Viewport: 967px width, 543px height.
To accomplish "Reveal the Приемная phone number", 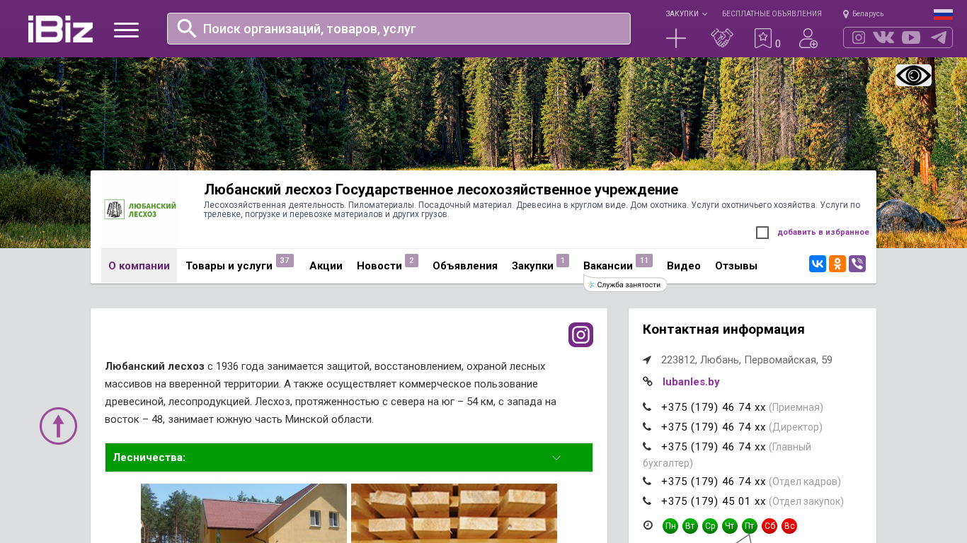I will 714,407.
